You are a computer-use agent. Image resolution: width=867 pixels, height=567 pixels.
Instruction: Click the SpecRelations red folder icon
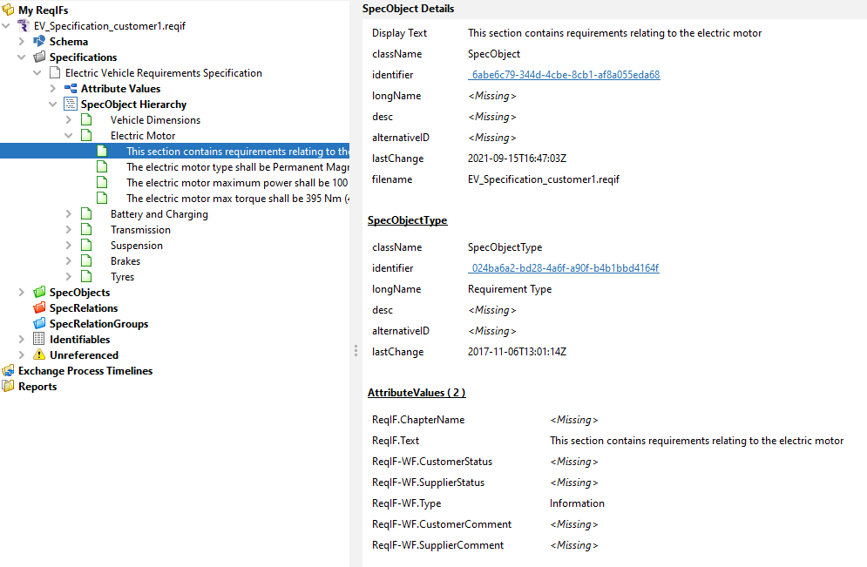coord(38,308)
